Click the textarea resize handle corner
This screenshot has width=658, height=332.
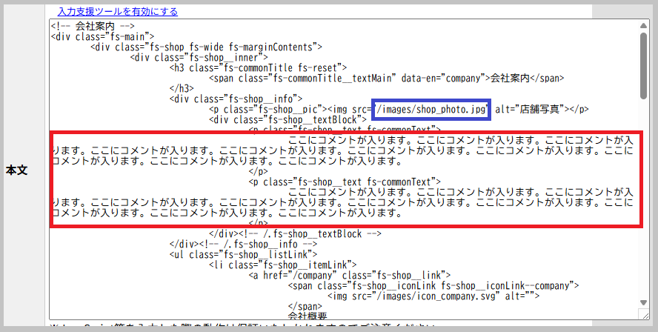point(643,315)
